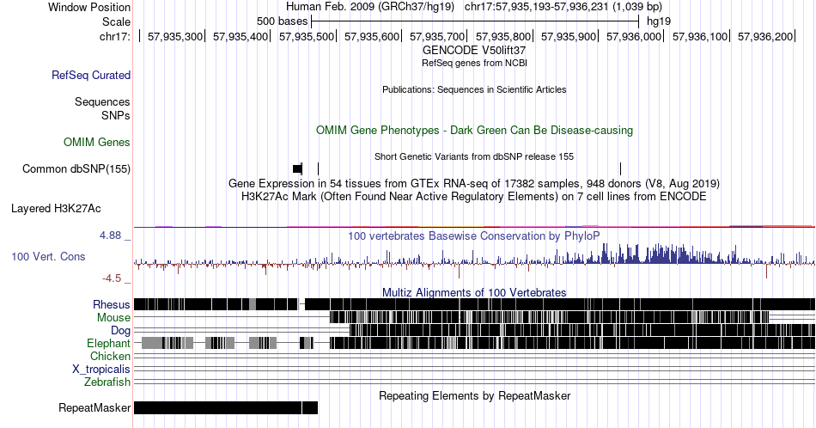816x428 pixels.
Task: Click the wide black dbSNP variant block
Action: point(297,168)
